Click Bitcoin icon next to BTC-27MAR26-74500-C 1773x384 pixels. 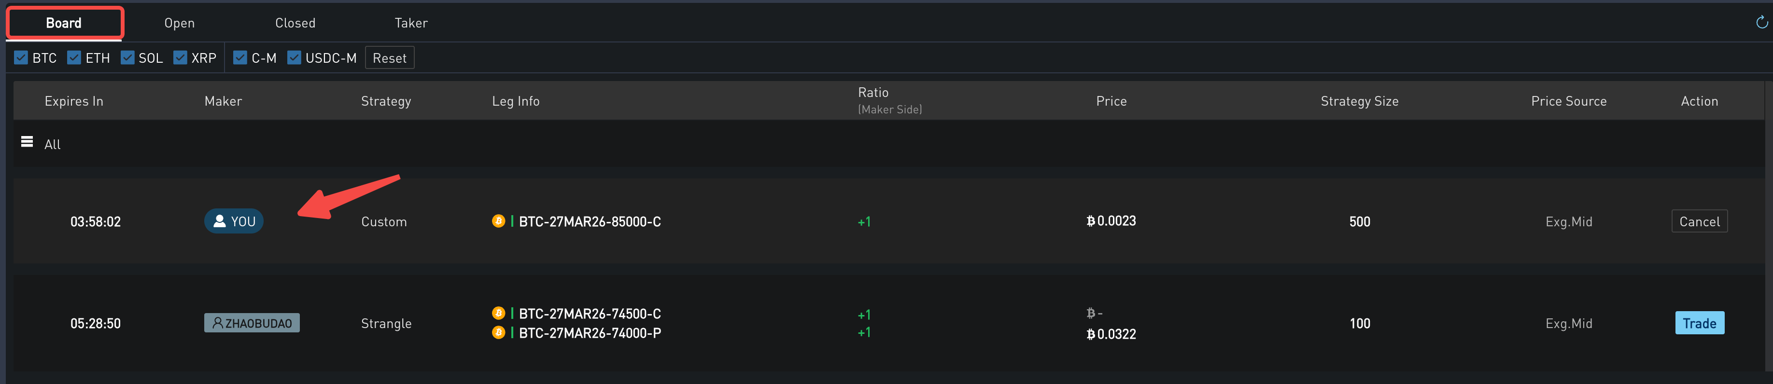point(498,313)
